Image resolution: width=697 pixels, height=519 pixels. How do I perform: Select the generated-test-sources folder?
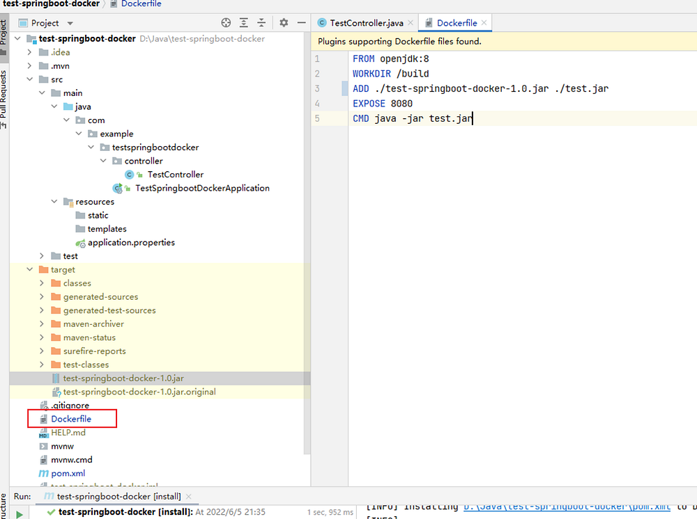coord(109,310)
